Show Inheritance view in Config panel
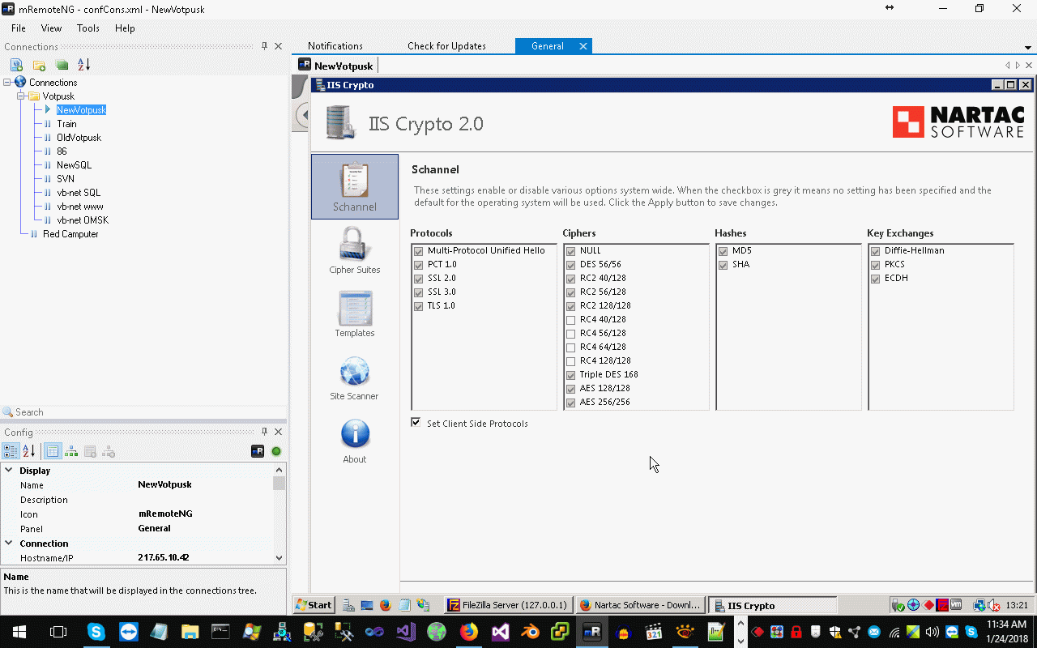Image resolution: width=1037 pixels, height=648 pixels. (x=71, y=451)
